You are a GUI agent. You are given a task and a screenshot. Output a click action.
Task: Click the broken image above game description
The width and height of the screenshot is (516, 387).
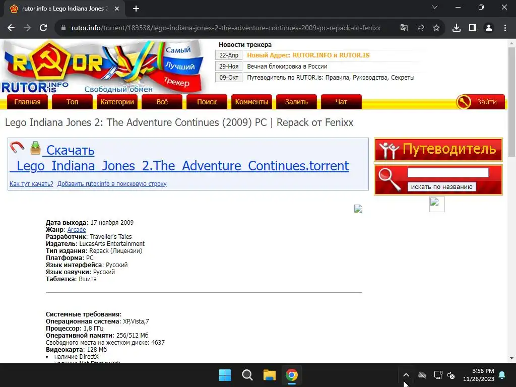[358, 209]
